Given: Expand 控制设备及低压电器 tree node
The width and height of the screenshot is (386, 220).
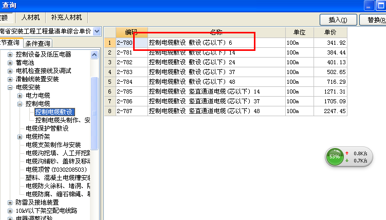Looking at the screenshot, I should point(10,54).
